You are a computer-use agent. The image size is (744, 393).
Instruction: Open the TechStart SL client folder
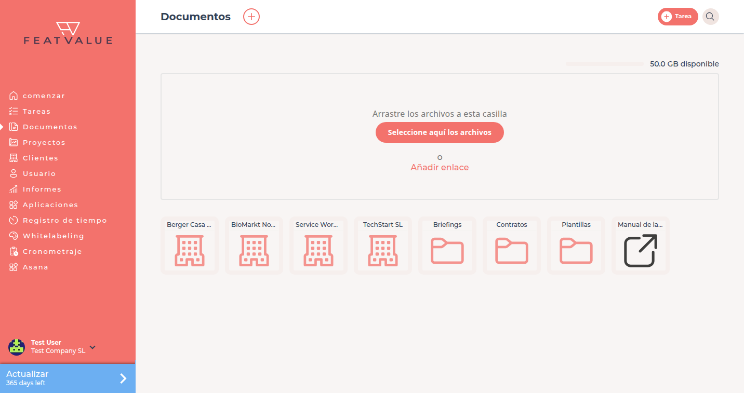click(x=383, y=246)
